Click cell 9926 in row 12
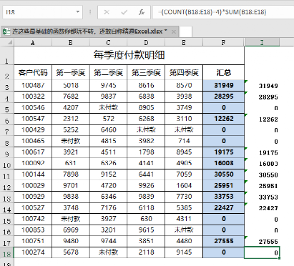294x266 pixels. 146,185
